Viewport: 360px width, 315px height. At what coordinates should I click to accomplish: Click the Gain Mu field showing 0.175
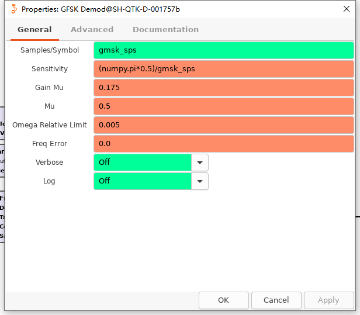pos(224,88)
